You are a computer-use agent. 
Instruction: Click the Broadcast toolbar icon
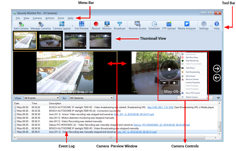[x=120, y=24]
